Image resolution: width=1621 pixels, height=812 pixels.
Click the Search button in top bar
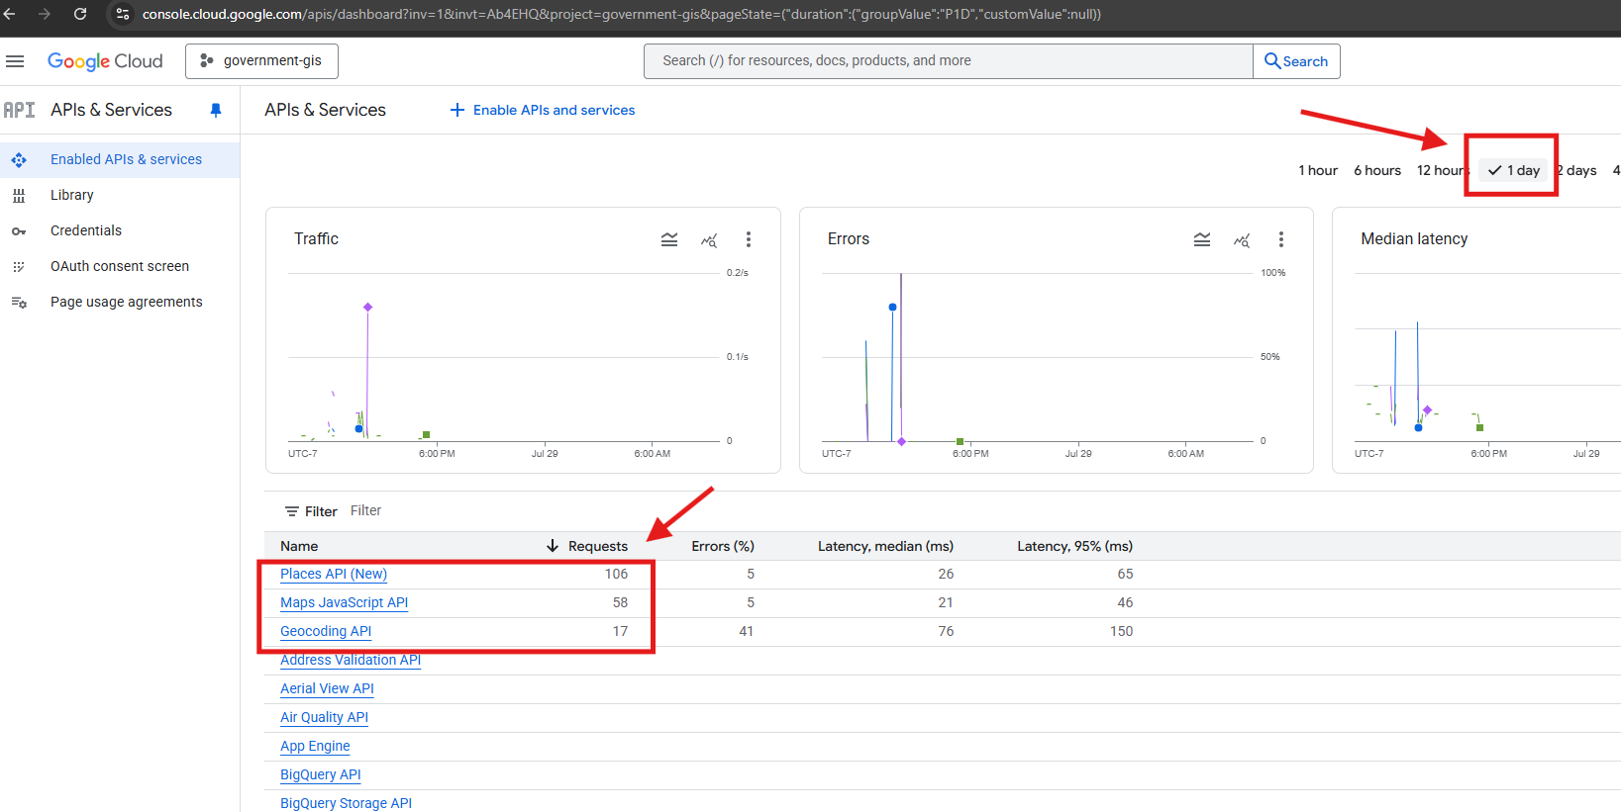(1296, 61)
